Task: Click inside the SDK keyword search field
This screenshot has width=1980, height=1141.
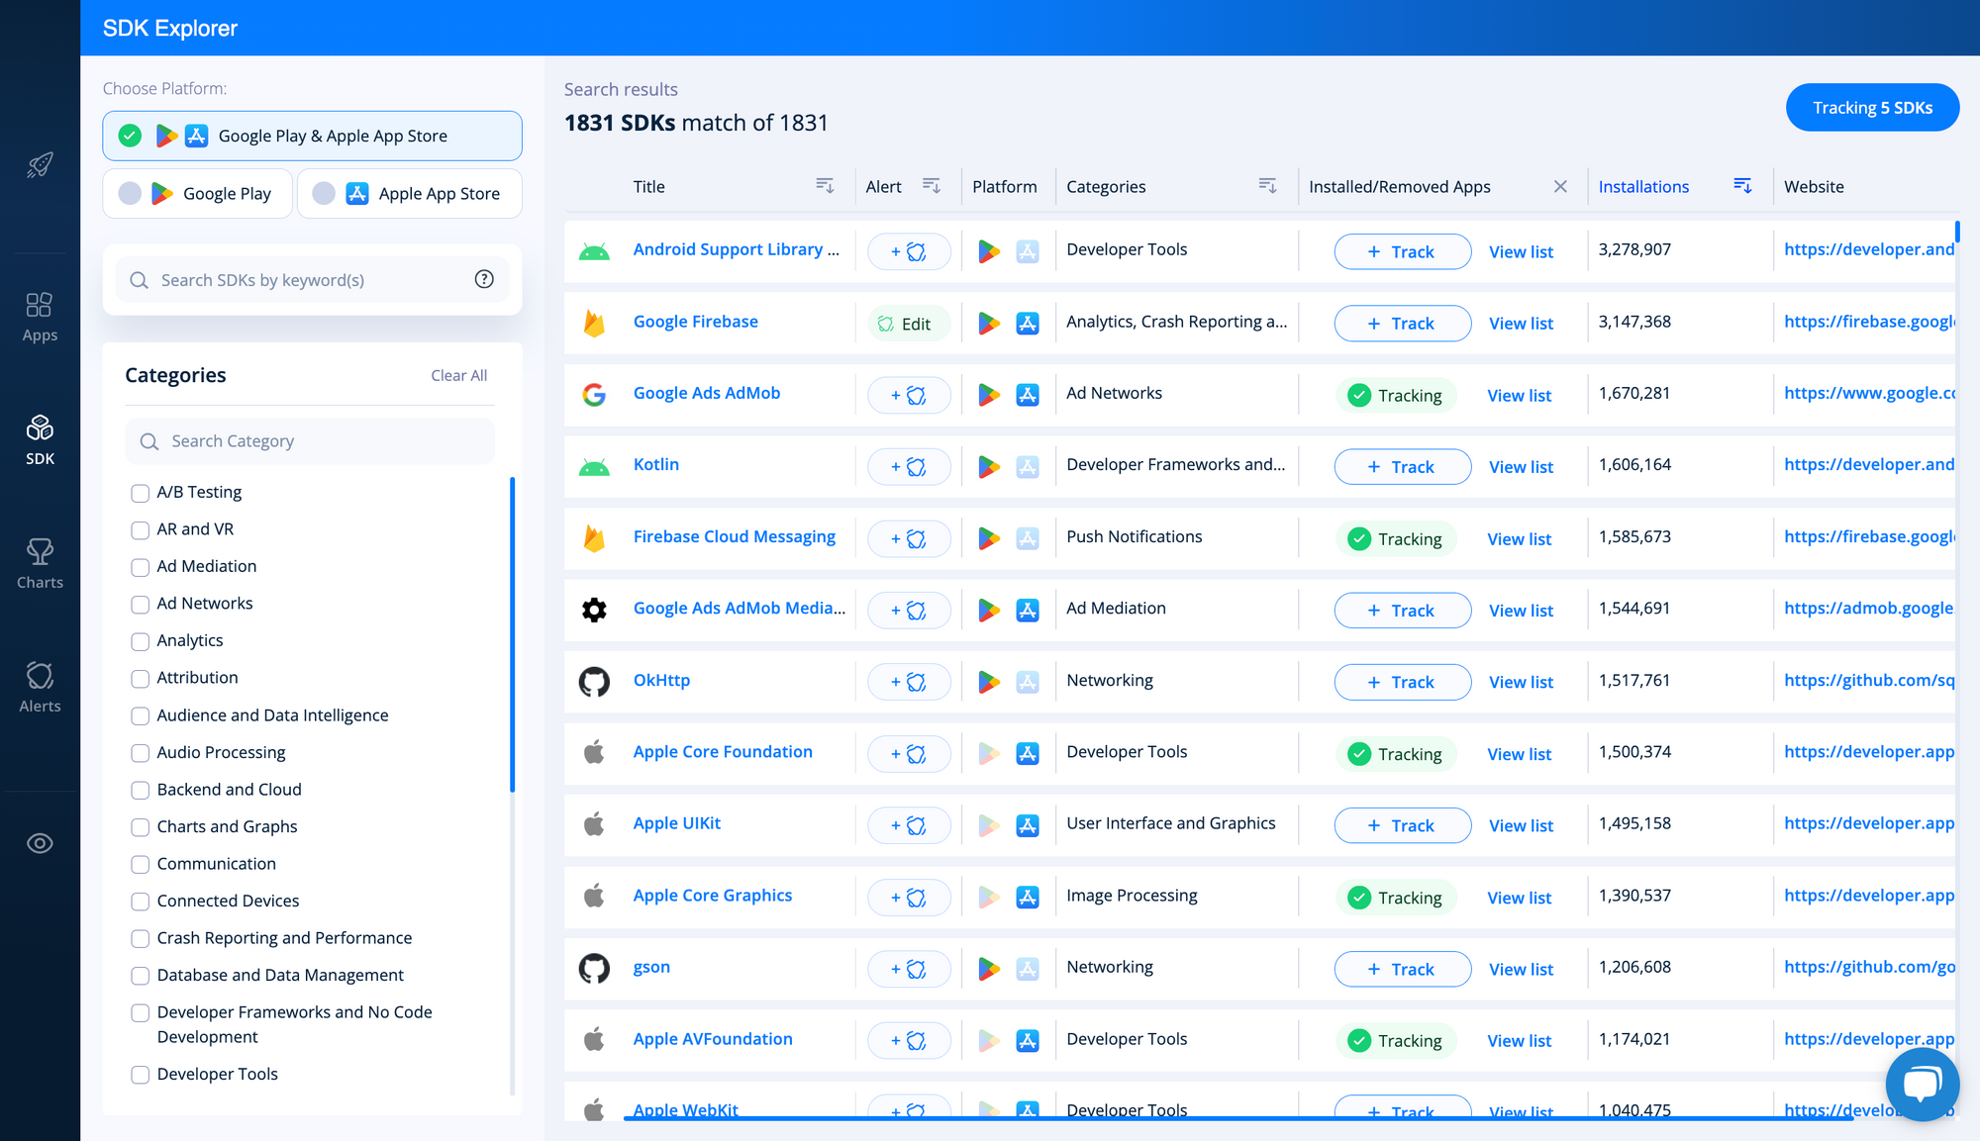Action: (x=297, y=279)
